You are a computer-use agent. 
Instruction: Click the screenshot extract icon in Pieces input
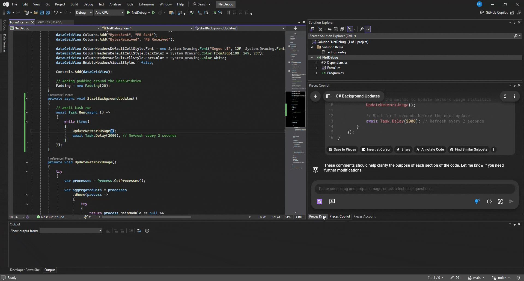pos(500,201)
